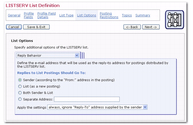Proceed with the Next -> button

151,27
